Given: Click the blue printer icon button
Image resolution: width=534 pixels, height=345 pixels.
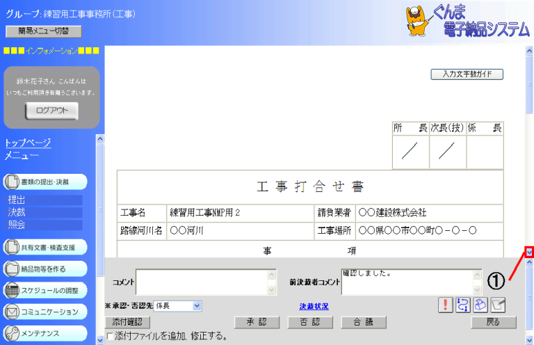Looking at the screenshot, I should pos(480,305).
